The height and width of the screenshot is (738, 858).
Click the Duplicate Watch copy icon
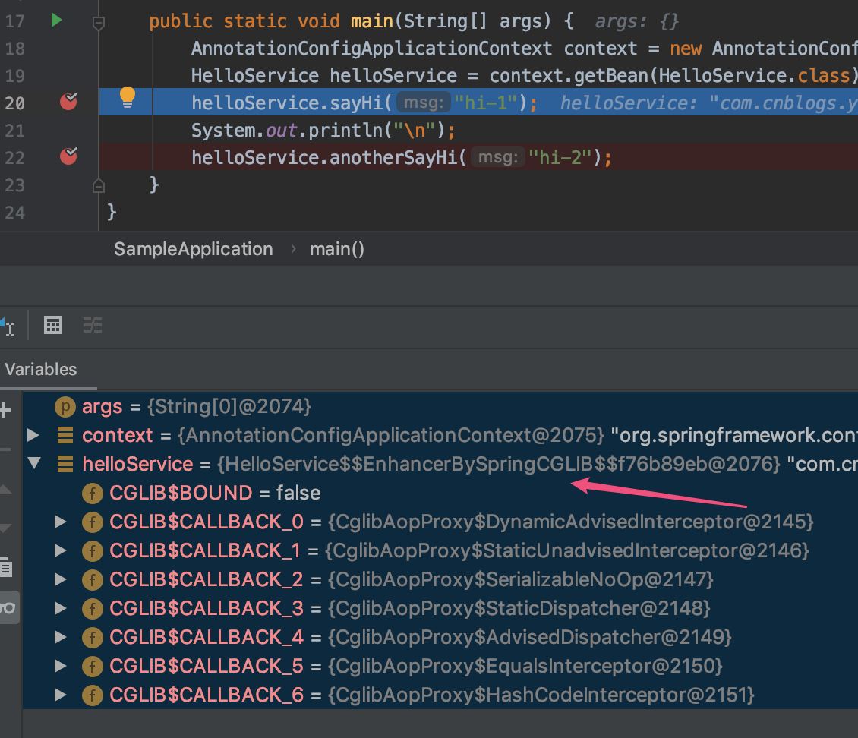5,566
